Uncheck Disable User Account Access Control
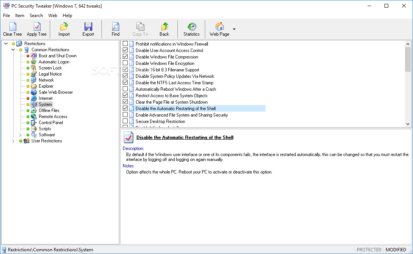413x254 pixels. tap(125, 50)
